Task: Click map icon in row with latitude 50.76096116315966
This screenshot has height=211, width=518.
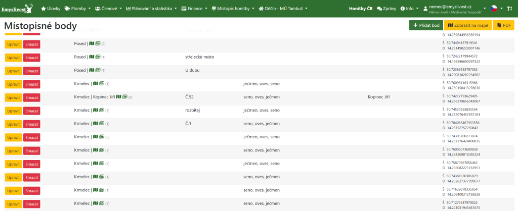Action: pos(96,83)
